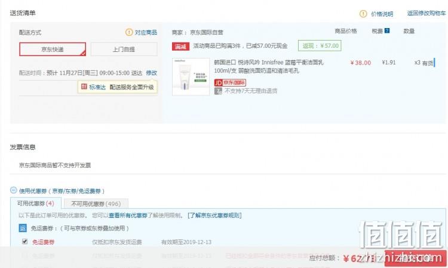Click 有效期至2019-12-13 text
The height and width of the screenshot is (268, 448).
(x=186, y=242)
